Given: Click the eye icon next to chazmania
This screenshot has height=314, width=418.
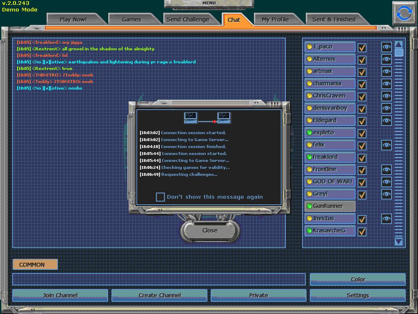Looking at the screenshot, I should coord(387,84).
